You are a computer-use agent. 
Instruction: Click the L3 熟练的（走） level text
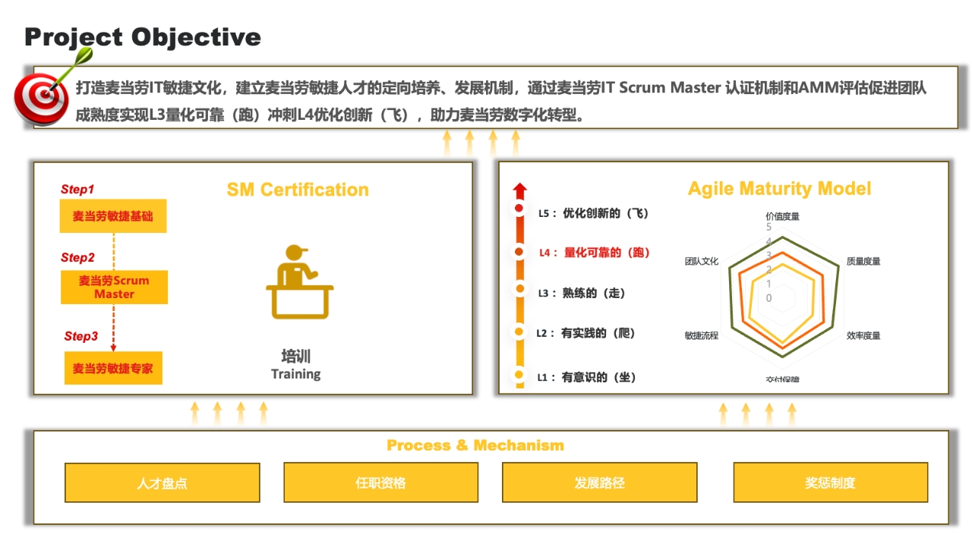coord(582,293)
